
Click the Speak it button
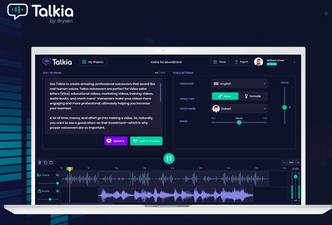click(x=116, y=141)
